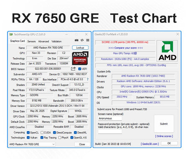Click the GPU value Navi 33
Screen dimensions: 188x159
coord(36,53)
